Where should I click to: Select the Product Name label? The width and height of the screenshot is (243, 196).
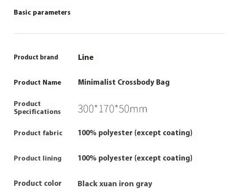coord(37,82)
